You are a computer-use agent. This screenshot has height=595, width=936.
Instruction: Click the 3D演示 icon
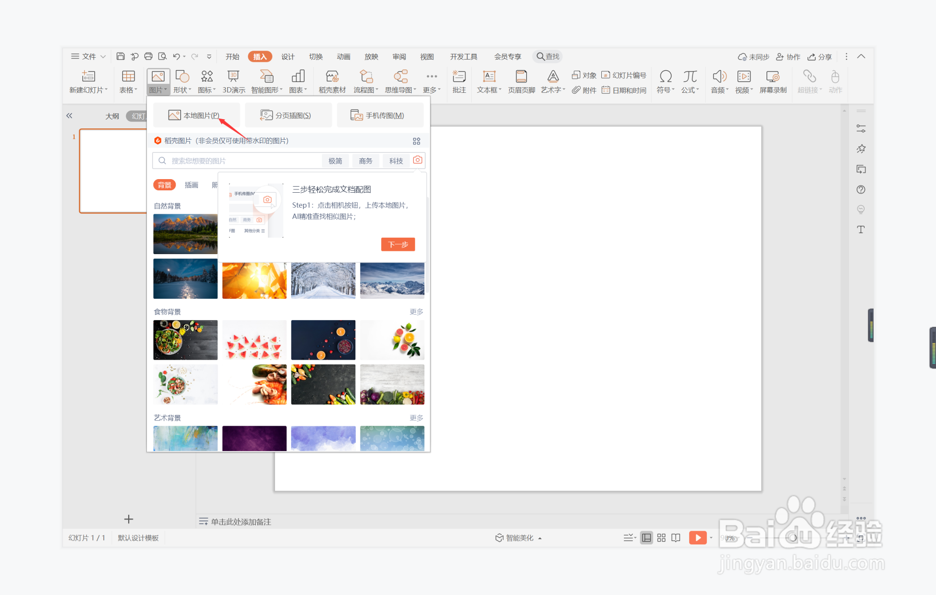point(233,82)
